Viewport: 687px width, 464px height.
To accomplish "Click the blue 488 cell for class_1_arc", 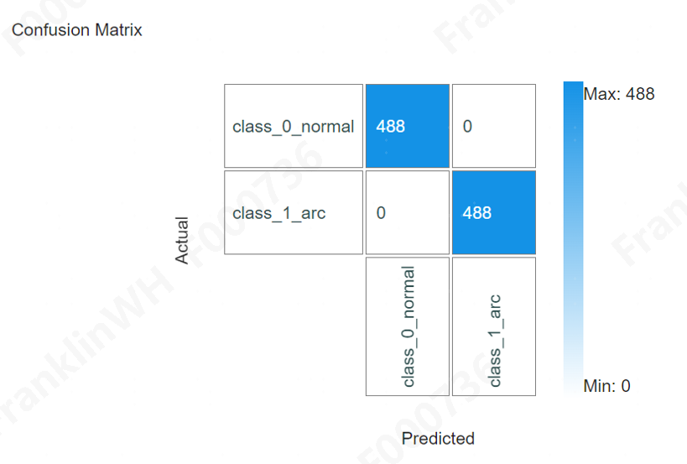I will tap(494, 212).
